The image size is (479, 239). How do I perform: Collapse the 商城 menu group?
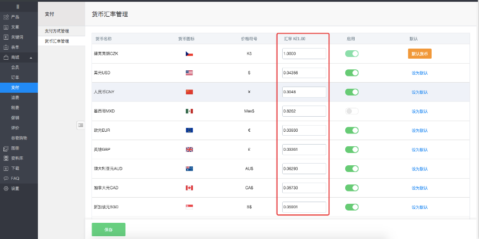tap(31, 58)
